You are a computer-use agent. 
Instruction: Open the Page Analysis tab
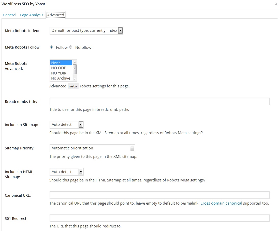point(32,15)
